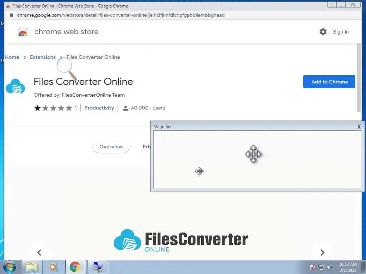The height and width of the screenshot is (274, 366).
Task: Click the Files Converter Online cloud icon
Action: coord(15,86)
